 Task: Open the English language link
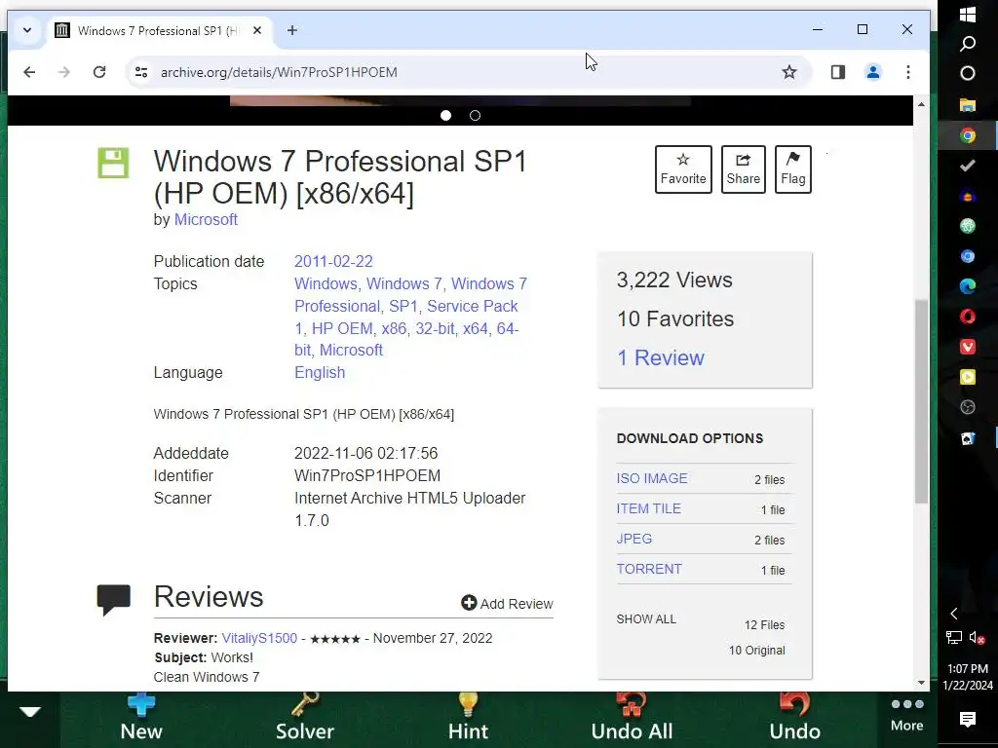tap(320, 373)
